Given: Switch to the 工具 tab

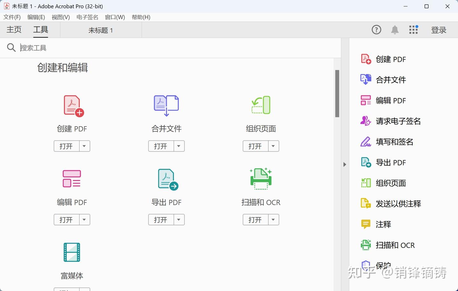Looking at the screenshot, I should [41, 30].
